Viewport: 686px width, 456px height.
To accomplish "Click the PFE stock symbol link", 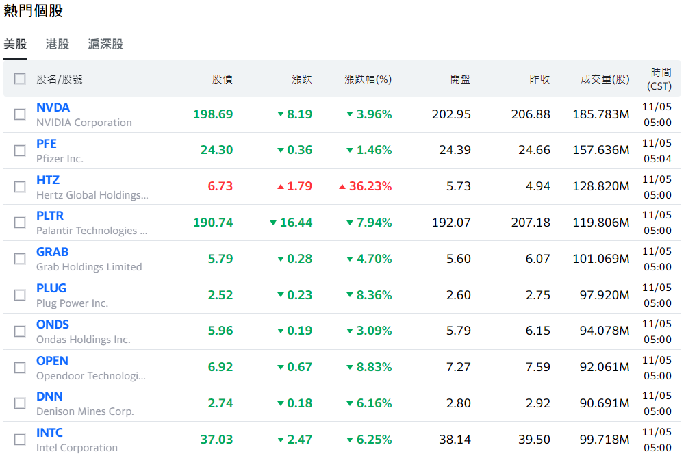I will (x=47, y=144).
